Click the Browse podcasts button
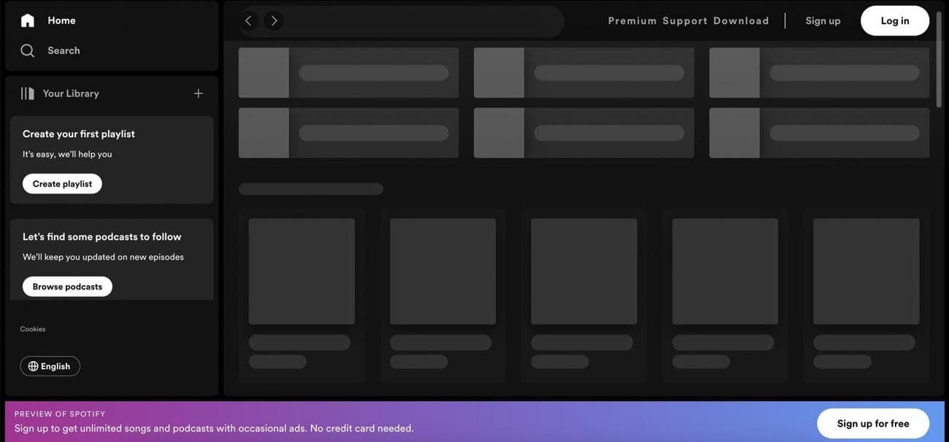The height and width of the screenshot is (442, 949). tap(67, 287)
